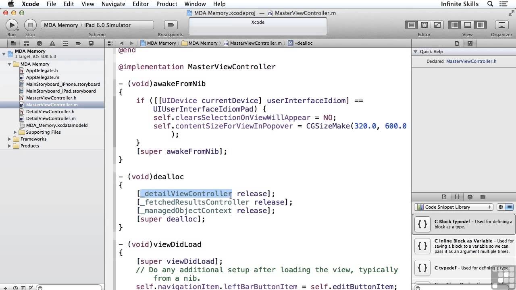Image resolution: width=516 pixels, height=290 pixels.
Task: Open the Window menu
Action: click(195, 4)
